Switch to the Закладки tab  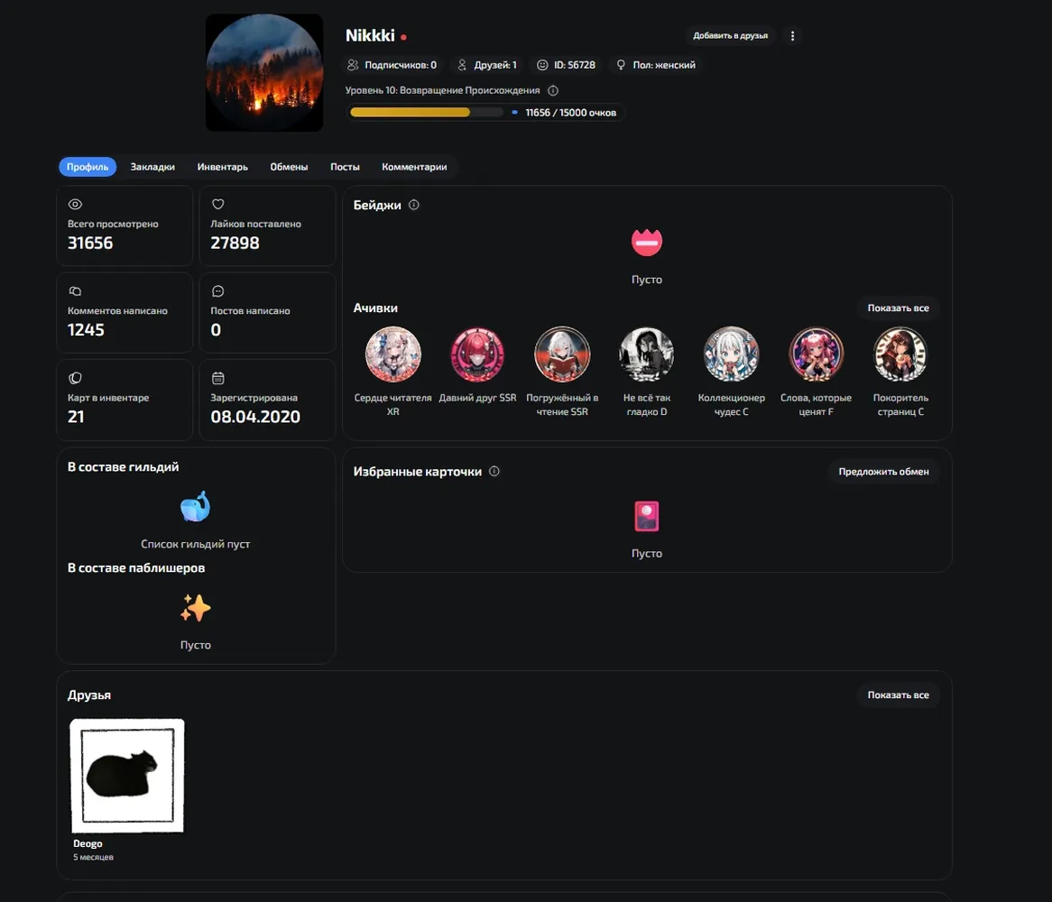click(x=152, y=167)
